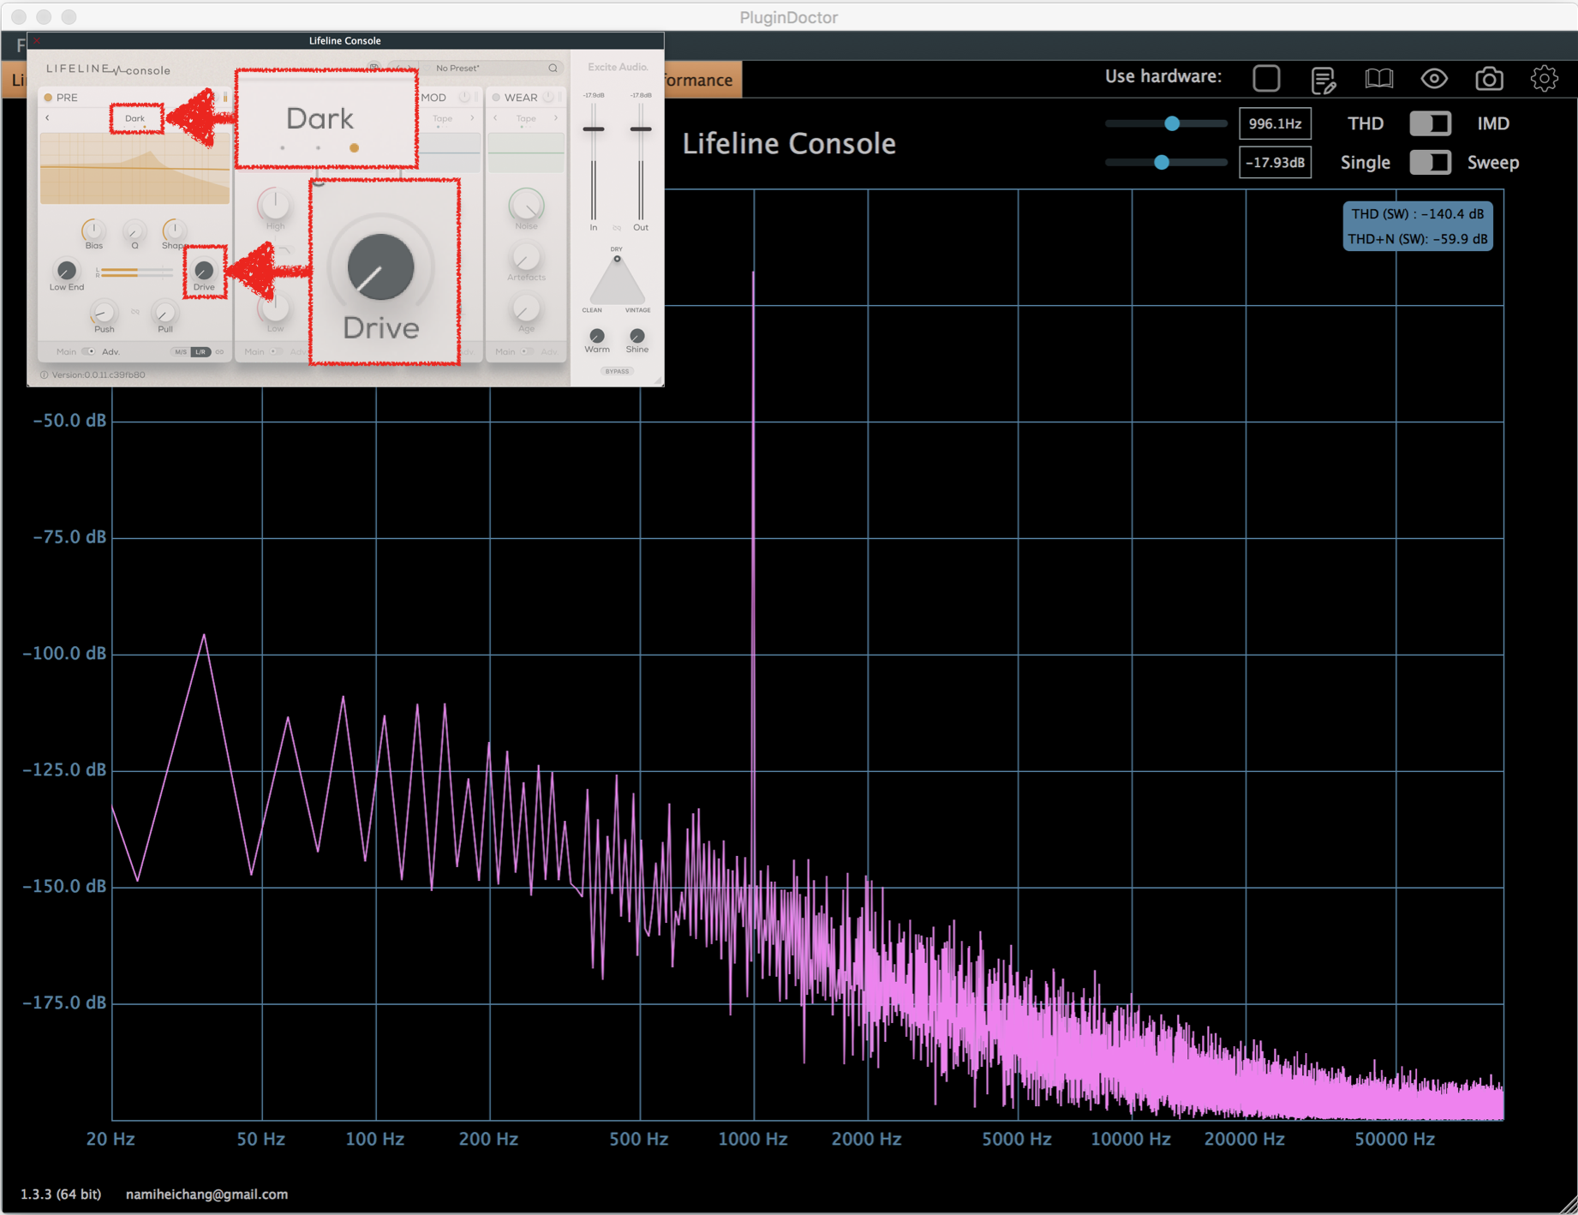
Task: Go to next WEAR type with right chevron
Action: 556,118
